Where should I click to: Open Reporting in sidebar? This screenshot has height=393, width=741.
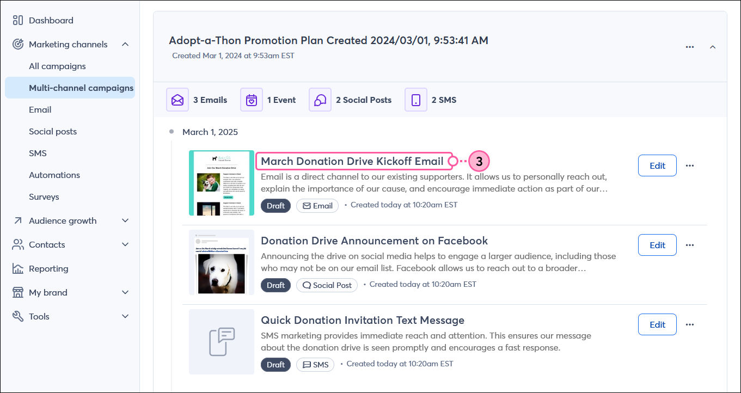48,268
